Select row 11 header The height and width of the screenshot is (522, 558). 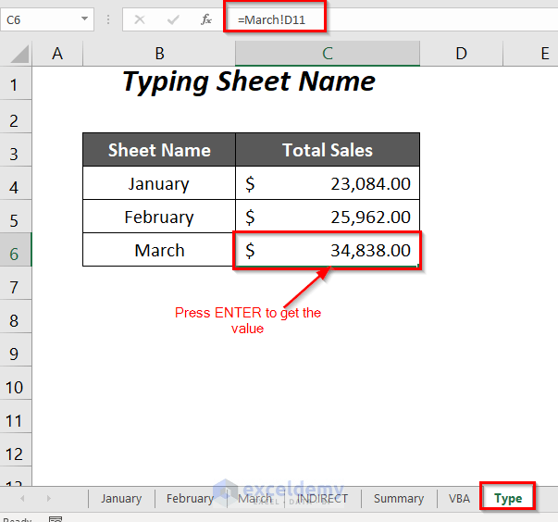[x=14, y=416]
